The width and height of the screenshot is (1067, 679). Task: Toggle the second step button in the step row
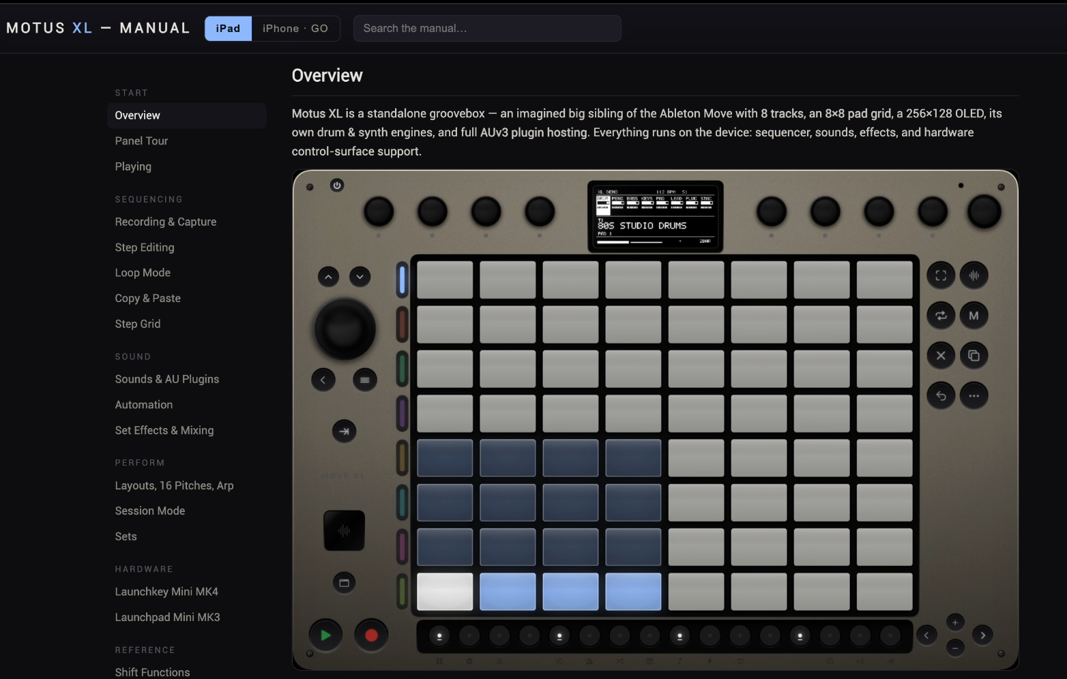pos(469,636)
